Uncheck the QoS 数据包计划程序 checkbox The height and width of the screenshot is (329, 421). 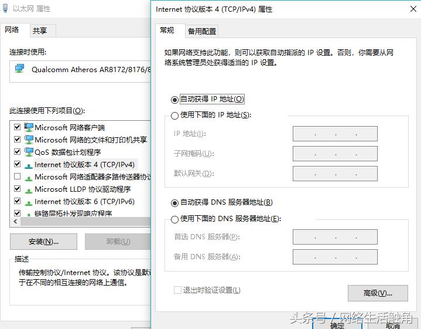pos(17,151)
